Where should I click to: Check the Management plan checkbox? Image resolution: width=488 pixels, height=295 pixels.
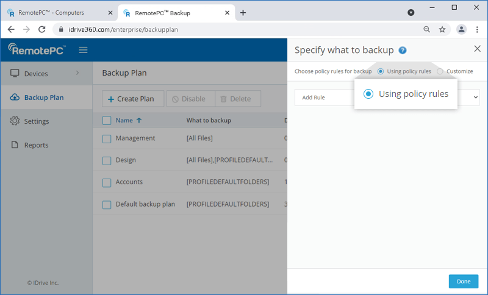(x=107, y=138)
